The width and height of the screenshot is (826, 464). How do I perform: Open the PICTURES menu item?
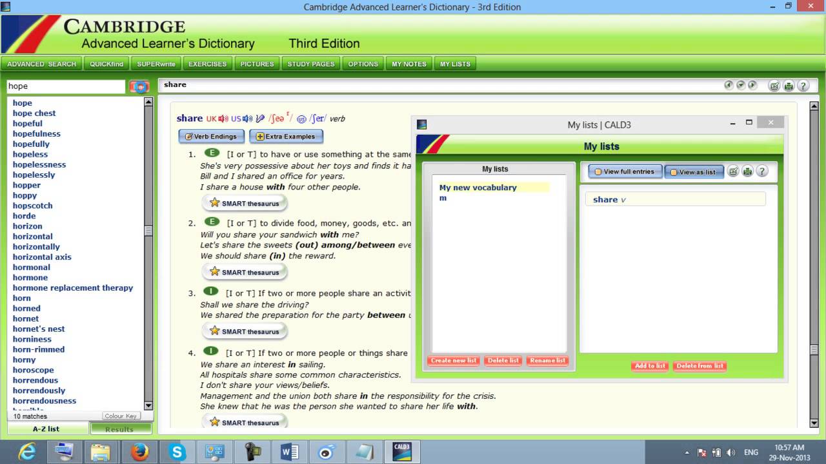point(257,64)
